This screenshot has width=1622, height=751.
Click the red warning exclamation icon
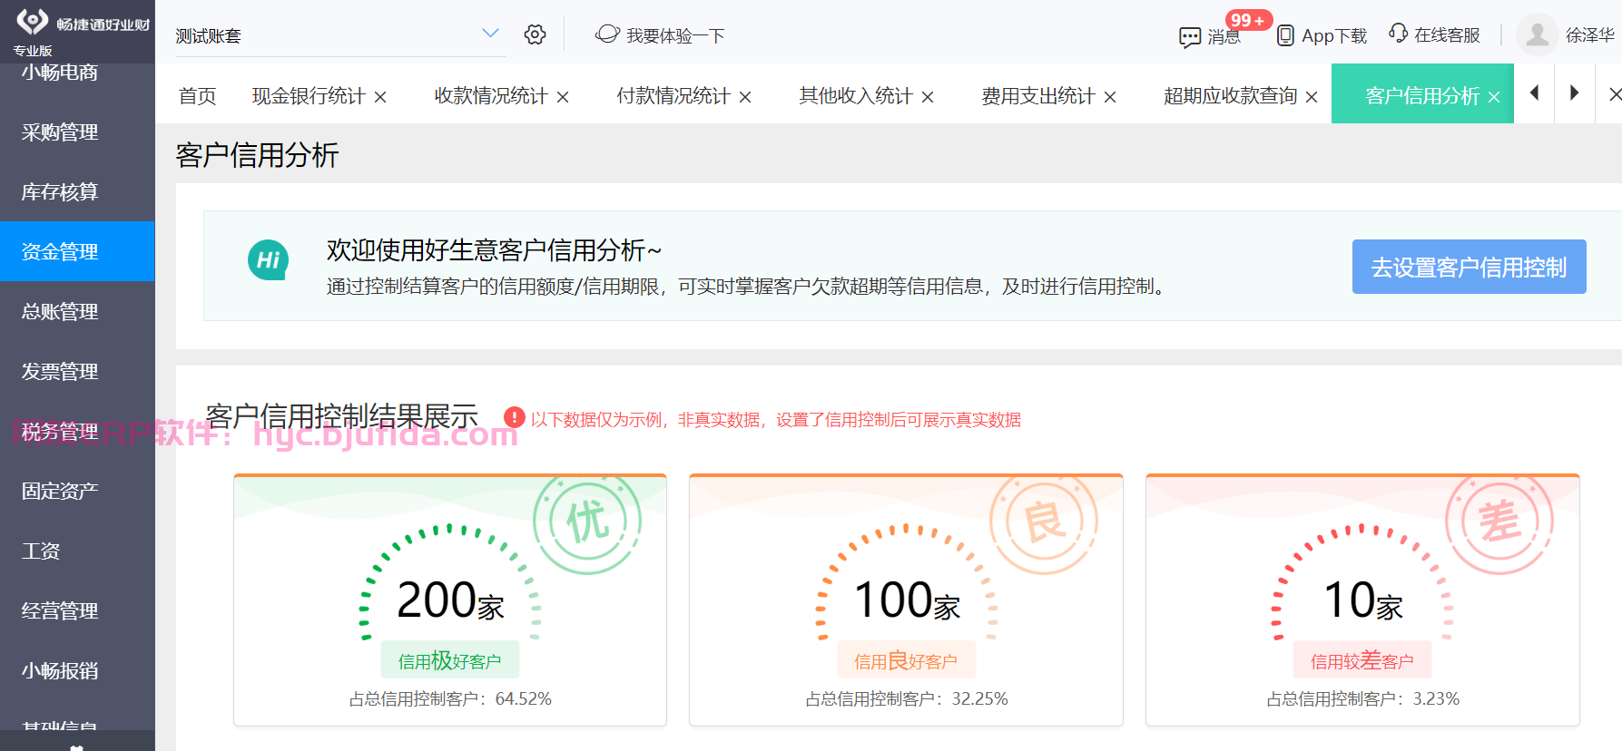[x=515, y=417]
